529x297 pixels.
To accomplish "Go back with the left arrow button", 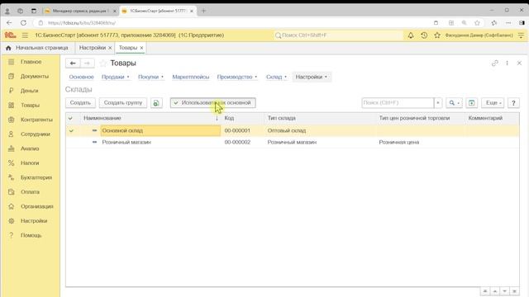I will [73, 64].
